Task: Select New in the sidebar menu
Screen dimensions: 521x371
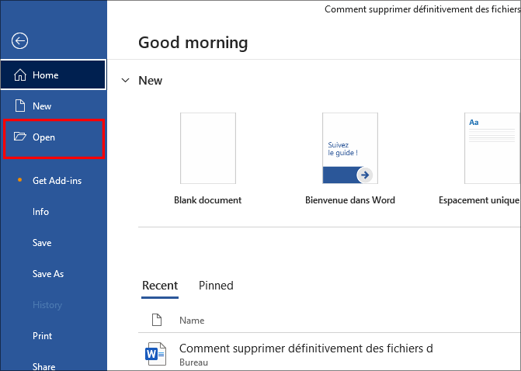Action: (54, 106)
